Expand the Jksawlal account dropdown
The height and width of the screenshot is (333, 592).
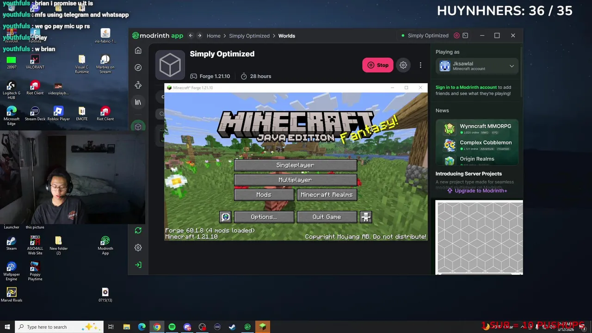pos(477,66)
